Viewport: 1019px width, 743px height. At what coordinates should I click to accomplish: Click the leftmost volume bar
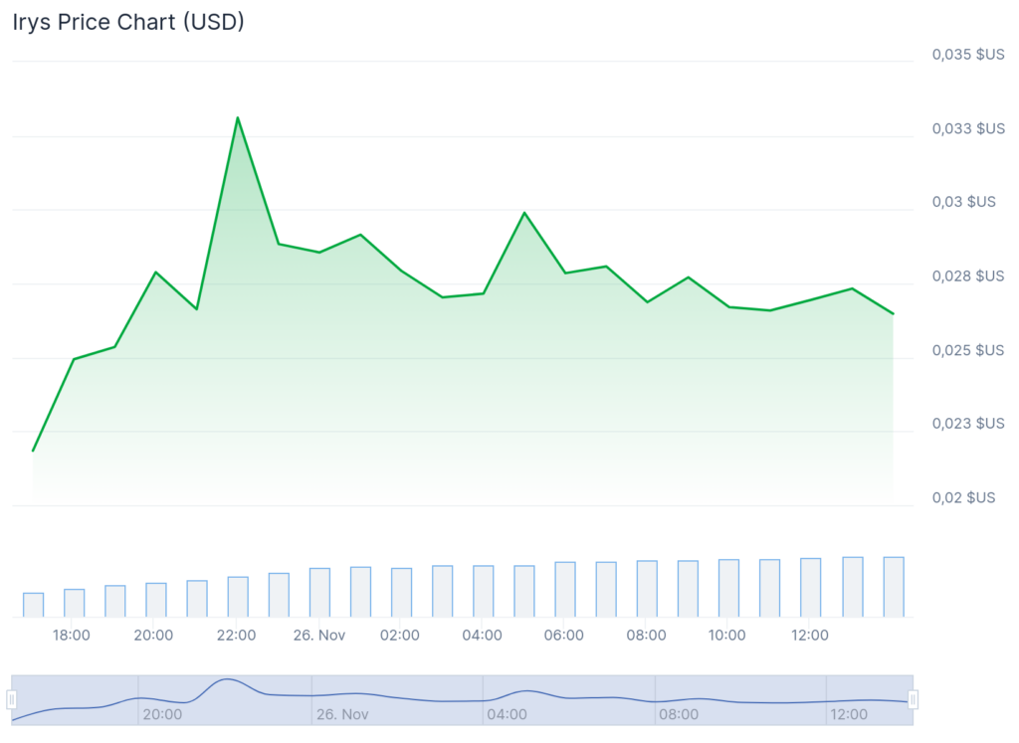pos(34,605)
